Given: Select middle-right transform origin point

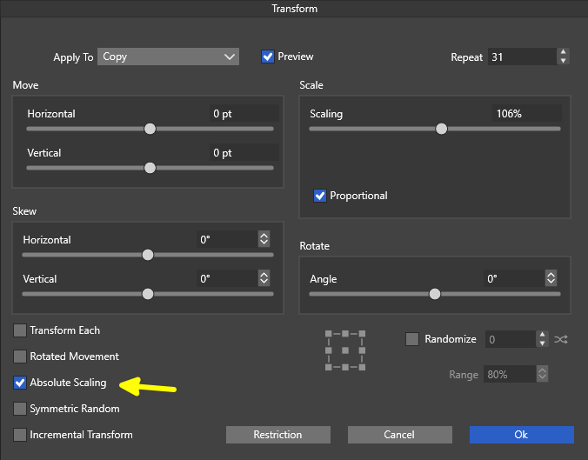Looking at the screenshot, I should pyautogui.click(x=362, y=350).
